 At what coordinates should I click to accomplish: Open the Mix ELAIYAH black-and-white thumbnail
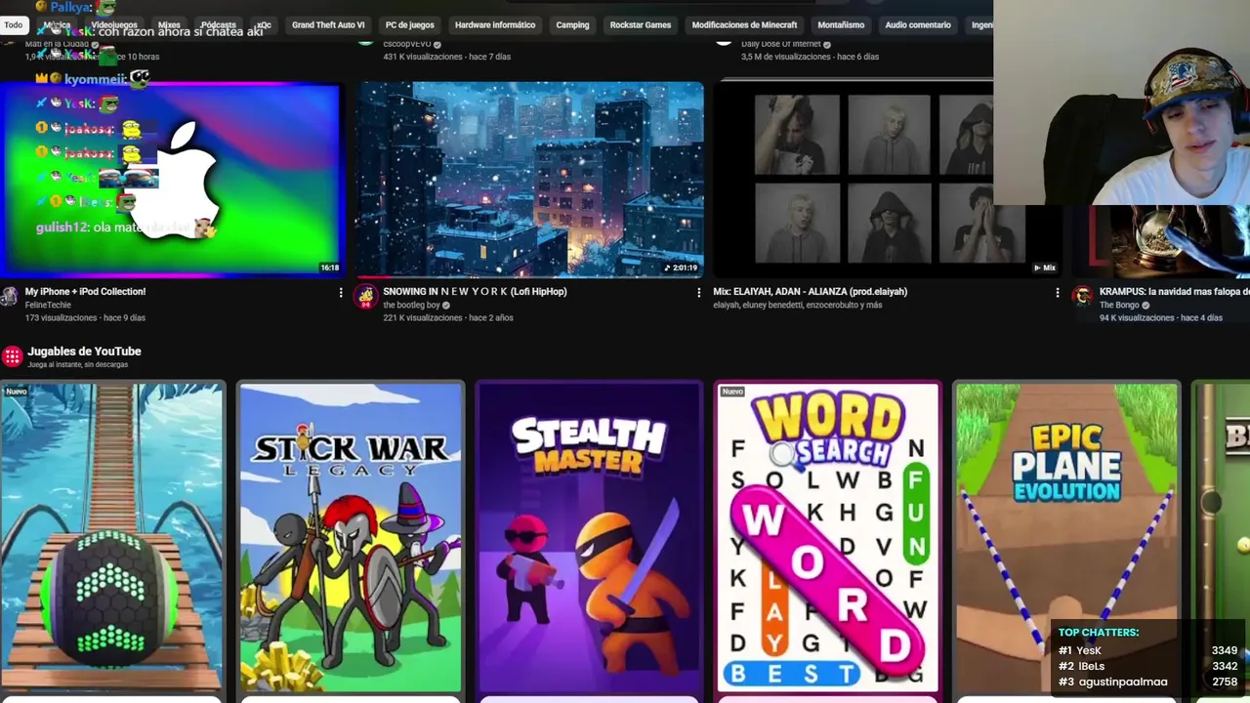pos(887,180)
